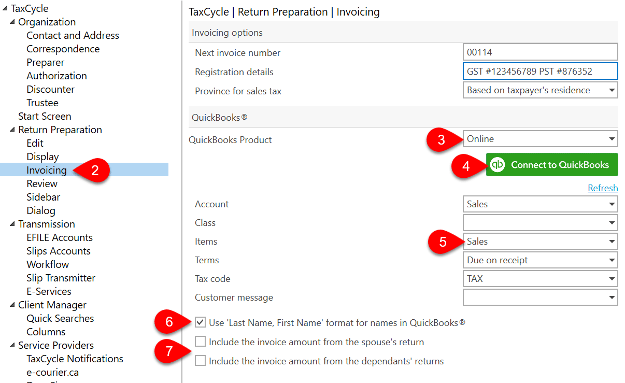This screenshot has width=625, height=383.
Task: Collapse the Client Manager tree section
Action: [12, 305]
